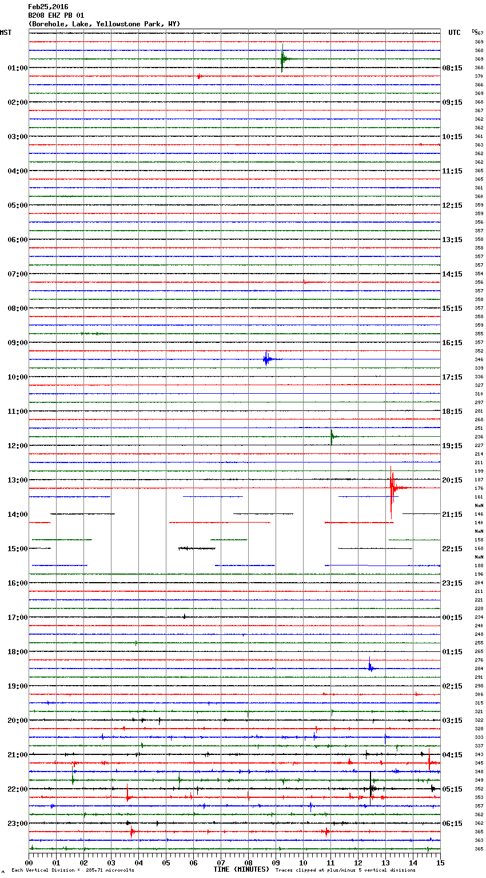This screenshot has height=878, width=486.
Task: Click the 03:00 MST time label
Action: 18,137
